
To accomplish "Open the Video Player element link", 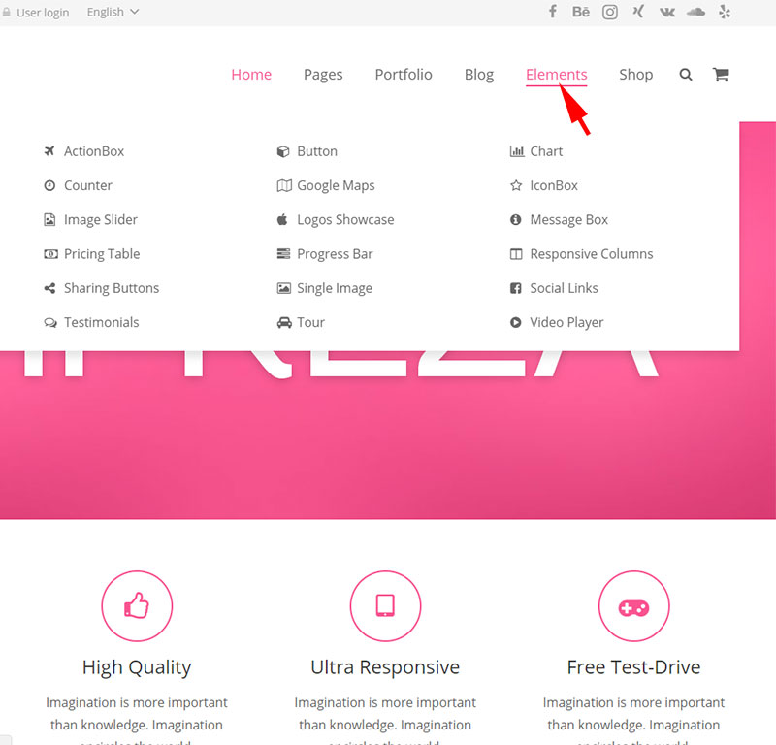I will (x=566, y=322).
